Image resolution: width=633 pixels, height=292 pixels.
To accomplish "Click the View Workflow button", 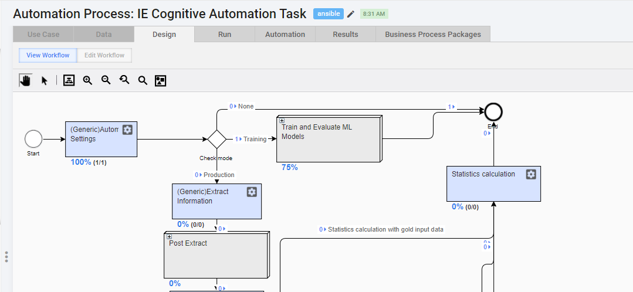I will click(48, 55).
